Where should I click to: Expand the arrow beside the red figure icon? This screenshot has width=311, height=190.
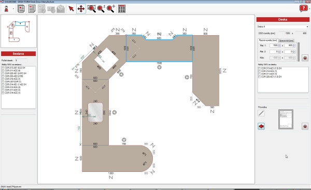point(13,9)
